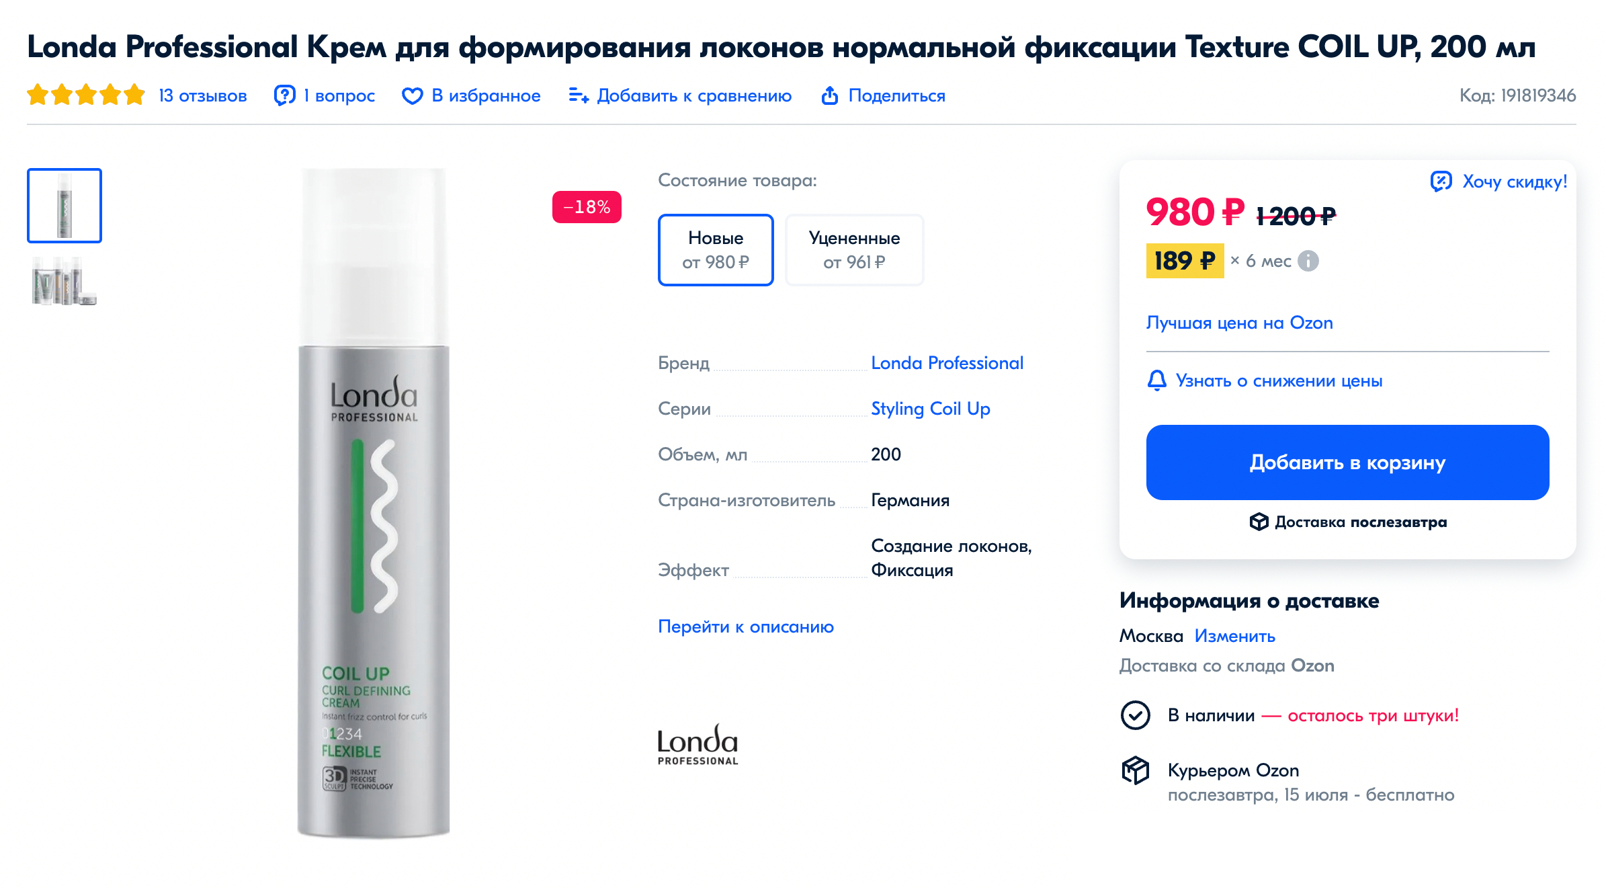The height and width of the screenshot is (890, 1606).
Task: Select the second thumbnail with product set
Action: 65,281
